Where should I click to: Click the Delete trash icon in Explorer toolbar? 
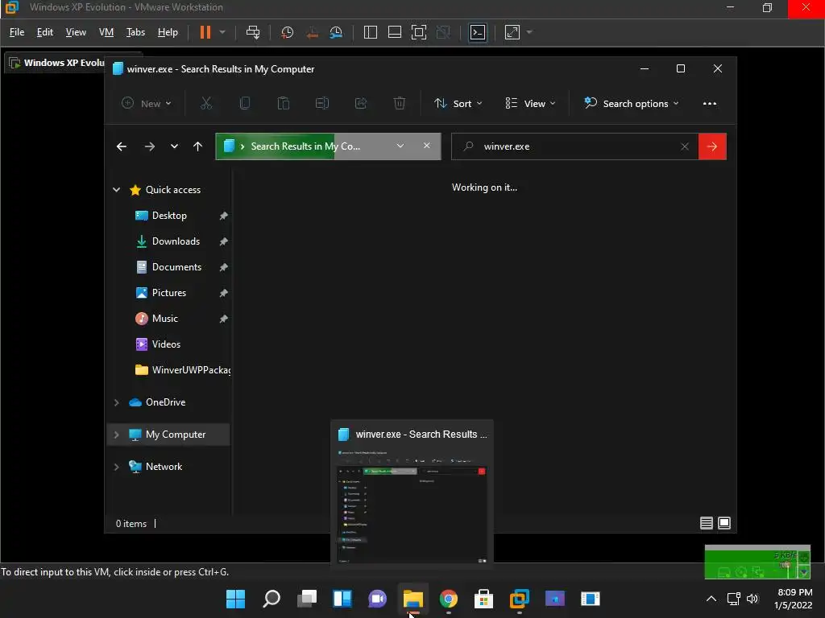point(400,104)
